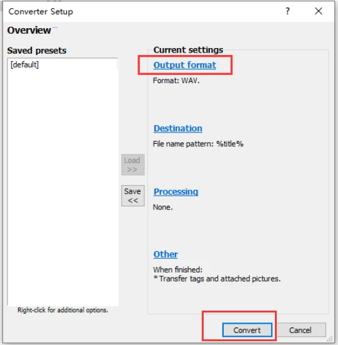Click the Overview heading

29,31
